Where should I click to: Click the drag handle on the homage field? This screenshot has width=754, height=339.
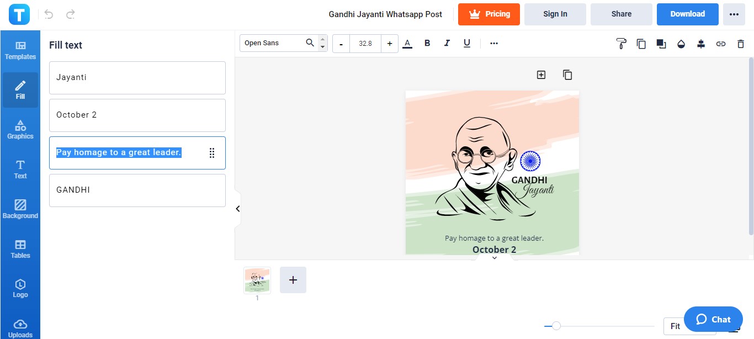tap(212, 153)
